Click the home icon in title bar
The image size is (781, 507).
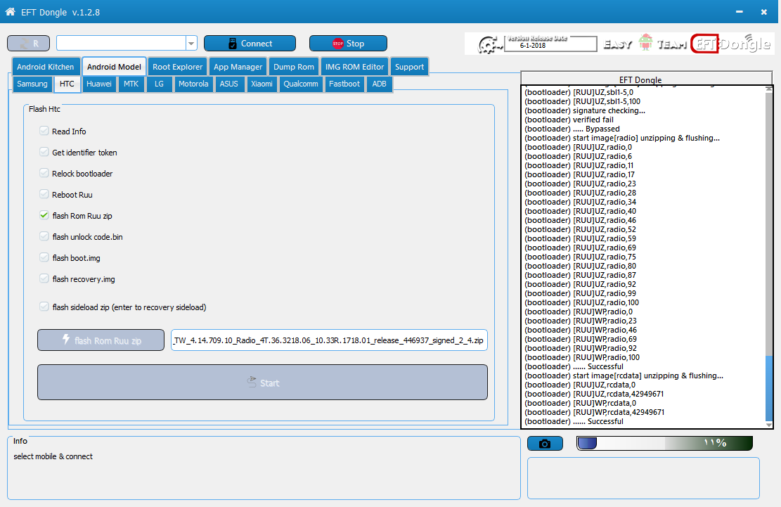10,12
